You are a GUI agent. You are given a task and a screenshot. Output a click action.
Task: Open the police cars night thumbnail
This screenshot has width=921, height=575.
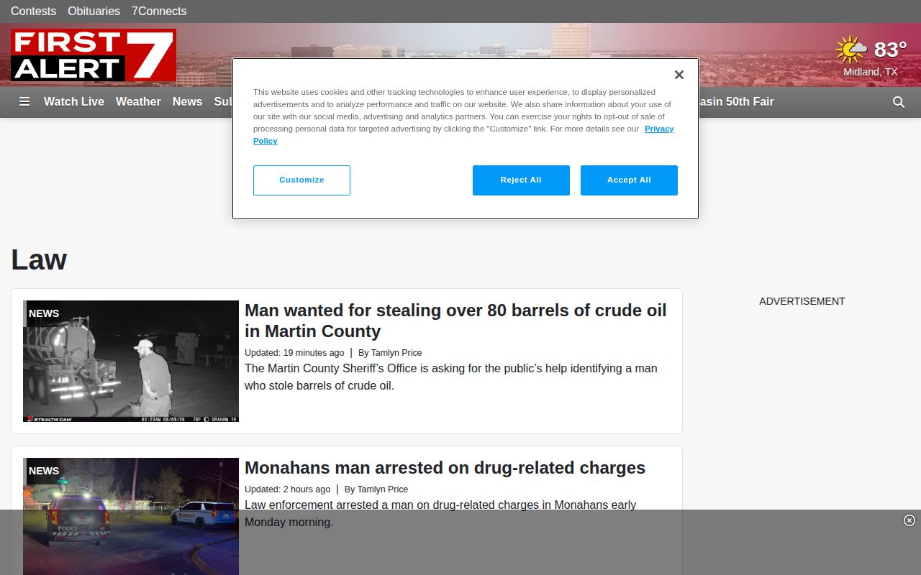point(131,516)
